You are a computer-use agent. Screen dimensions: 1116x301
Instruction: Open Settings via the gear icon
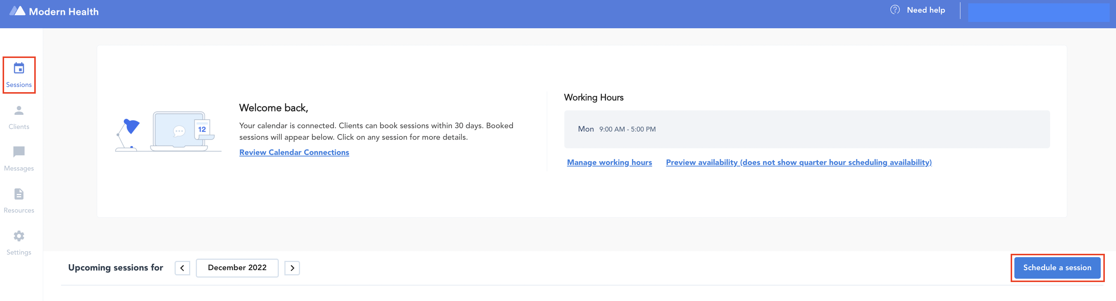pyautogui.click(x=19, y=236)
